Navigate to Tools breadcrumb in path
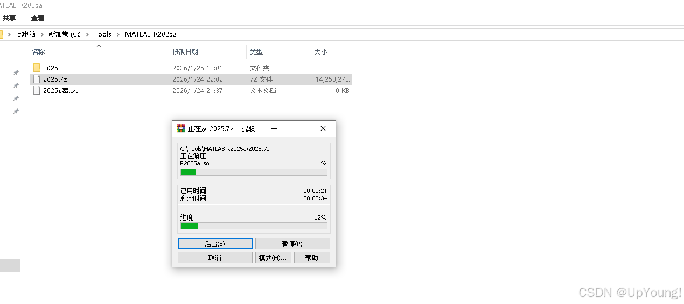The height and width of the screenshot is (304, 684). point(103,34)
